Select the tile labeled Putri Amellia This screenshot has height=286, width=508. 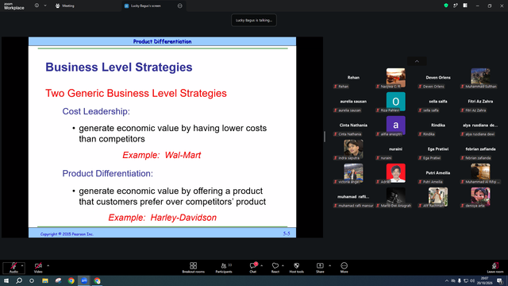point(438,173)
